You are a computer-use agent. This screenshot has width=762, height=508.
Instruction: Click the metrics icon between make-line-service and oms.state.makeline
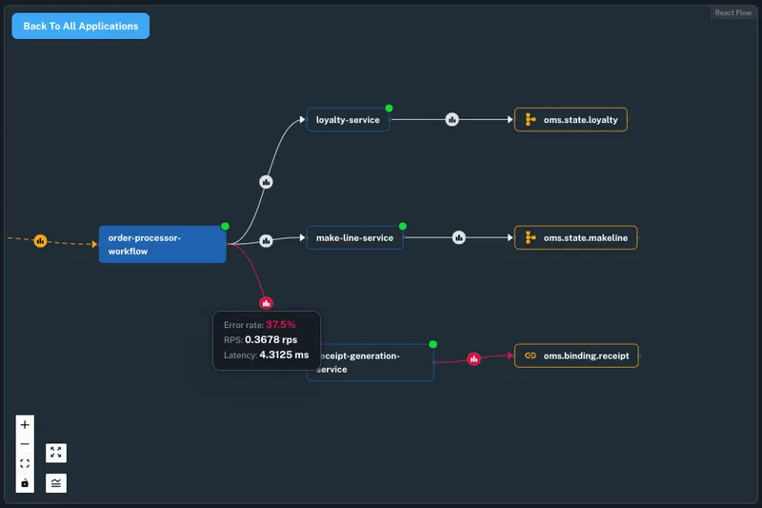point(458,237)
